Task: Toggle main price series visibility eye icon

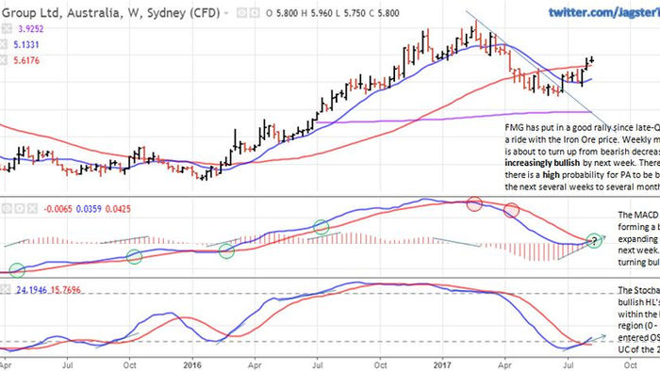Action: tap(241, 13)
